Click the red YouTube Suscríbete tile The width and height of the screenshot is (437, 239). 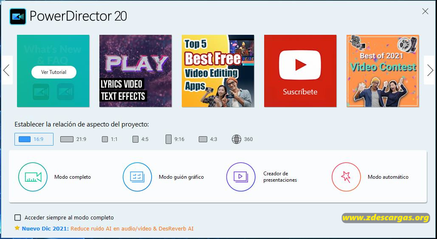300,71
